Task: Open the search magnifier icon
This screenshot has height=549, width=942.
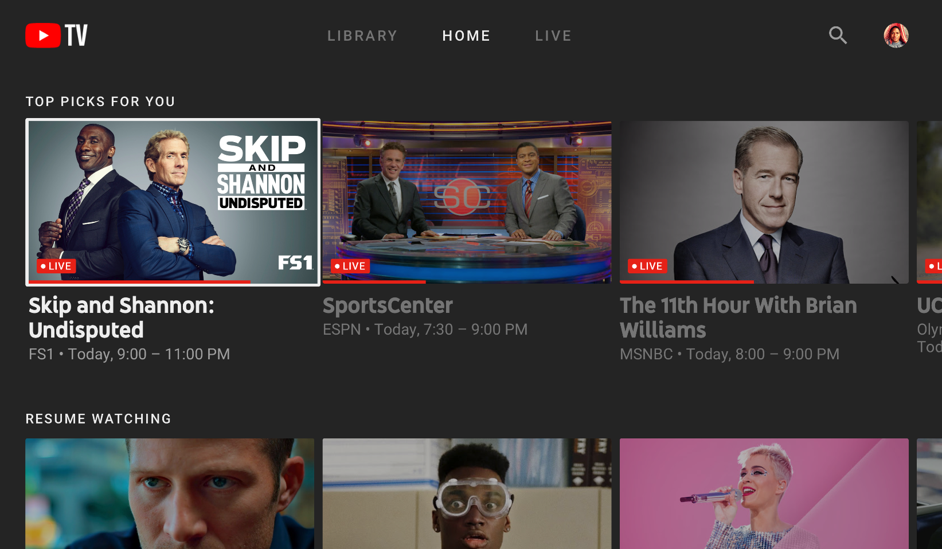Action: [838, 36]
